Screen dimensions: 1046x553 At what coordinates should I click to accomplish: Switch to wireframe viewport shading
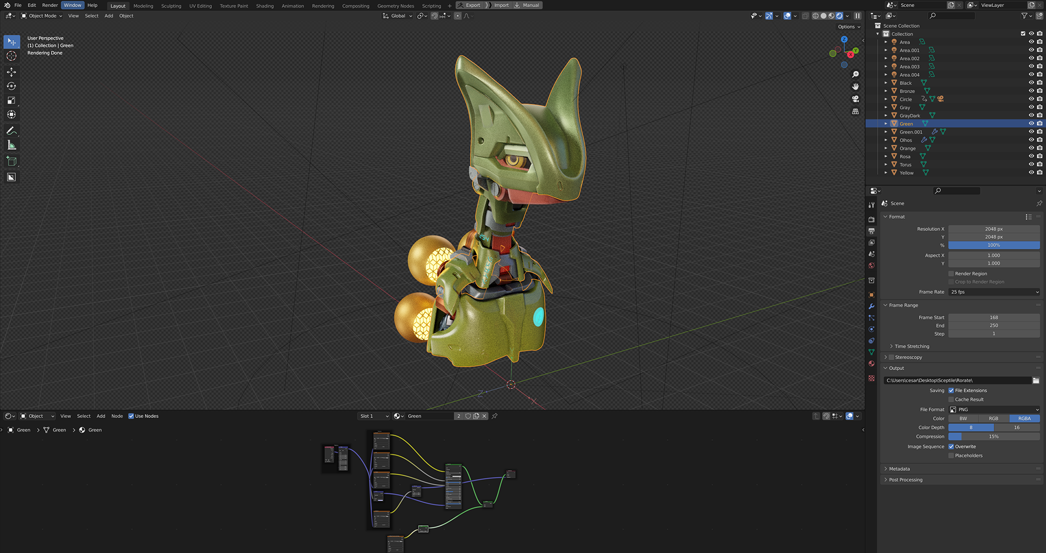(816, 16)
